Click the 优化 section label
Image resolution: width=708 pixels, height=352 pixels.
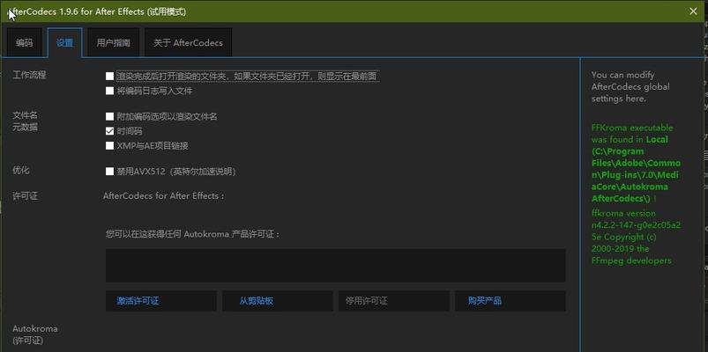click(x=21, y=171)
